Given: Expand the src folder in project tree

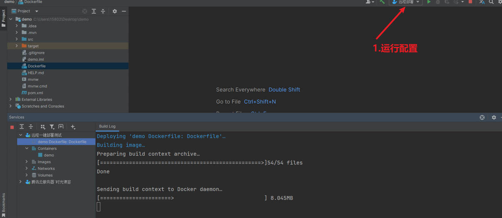Looking at the screenshot, I should (17, 39).
